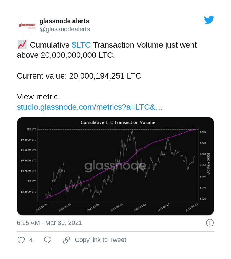Image resolution: width=231 pixels, height=259 pixels.
Task: Click the chart emoji in the tweet
Action: click(x=21, y=44)
